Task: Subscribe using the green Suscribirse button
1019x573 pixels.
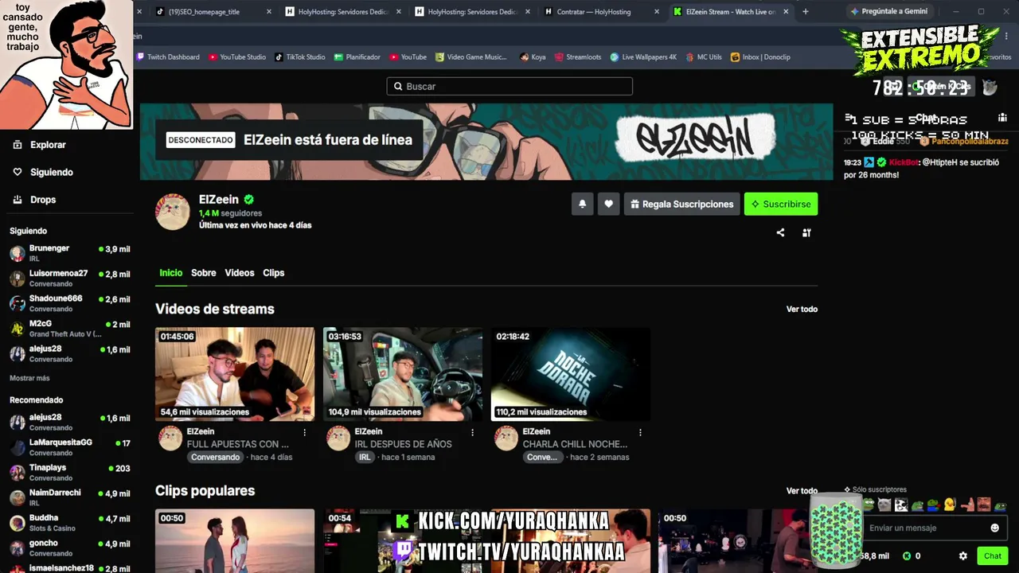Action: (x=780, y=205)
